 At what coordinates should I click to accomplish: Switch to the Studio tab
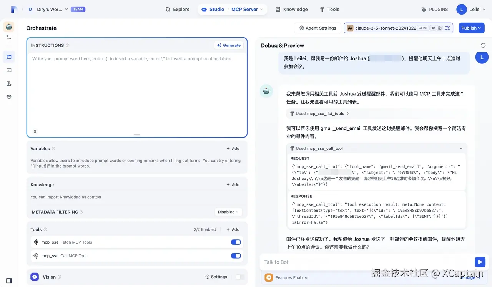[213, 9]
